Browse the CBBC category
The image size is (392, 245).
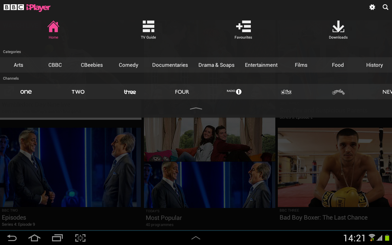55,65
